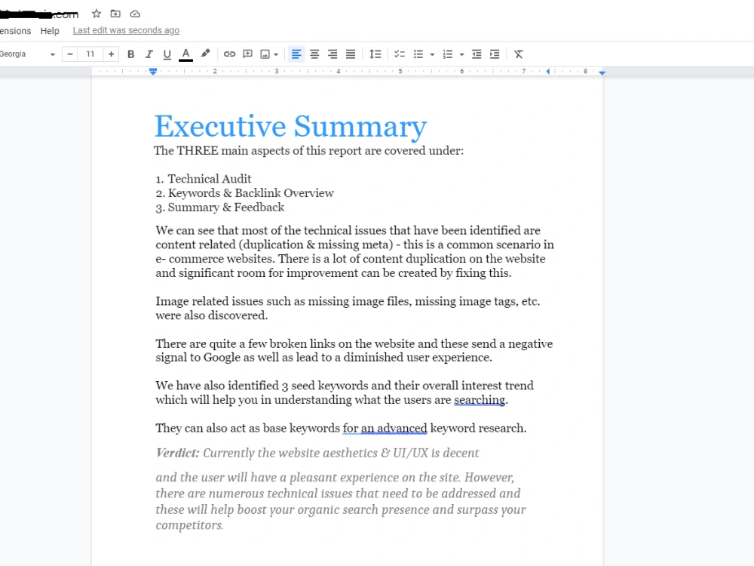Expand numbered list options arrow

(461, 54)
